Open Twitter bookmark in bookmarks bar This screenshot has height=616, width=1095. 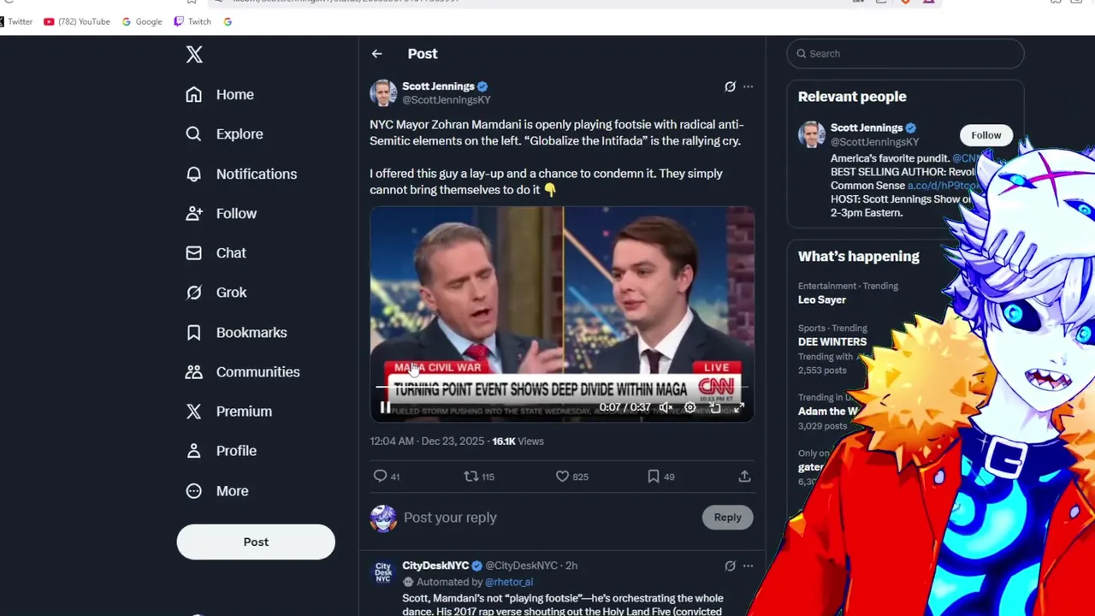tap(17, 21)
